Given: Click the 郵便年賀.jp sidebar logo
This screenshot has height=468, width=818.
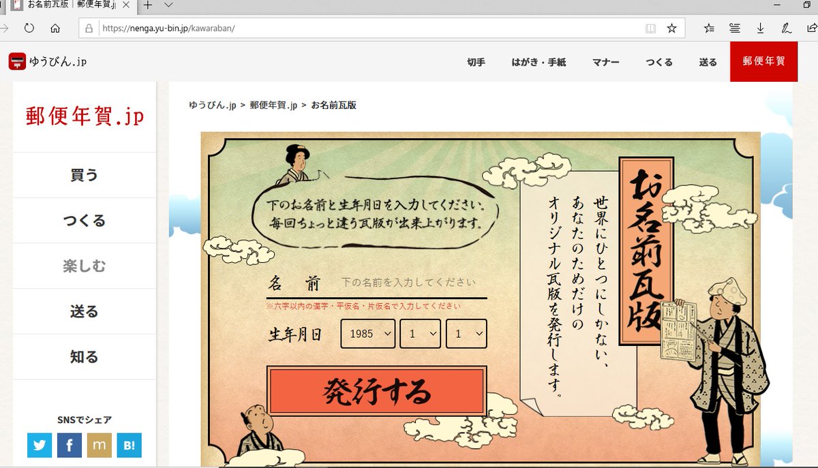Looking at the screenshot, I should pos(85,116).
